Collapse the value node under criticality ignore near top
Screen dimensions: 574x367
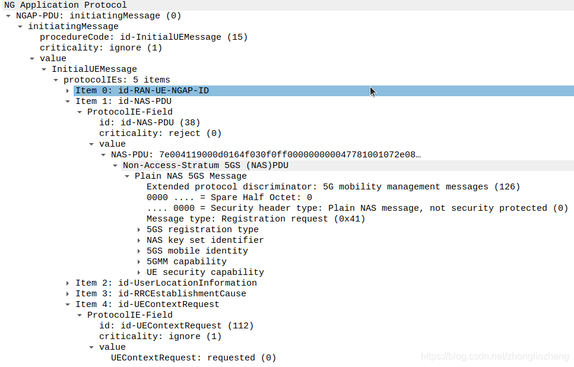pos(32,59)
